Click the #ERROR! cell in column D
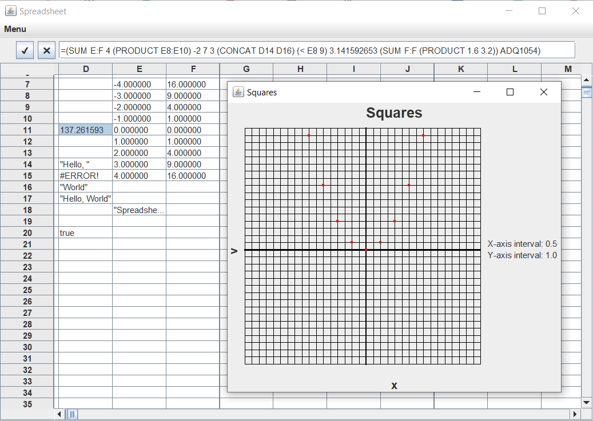The height and width of the screenshot is (421, 593). click(x=85, y=175)
